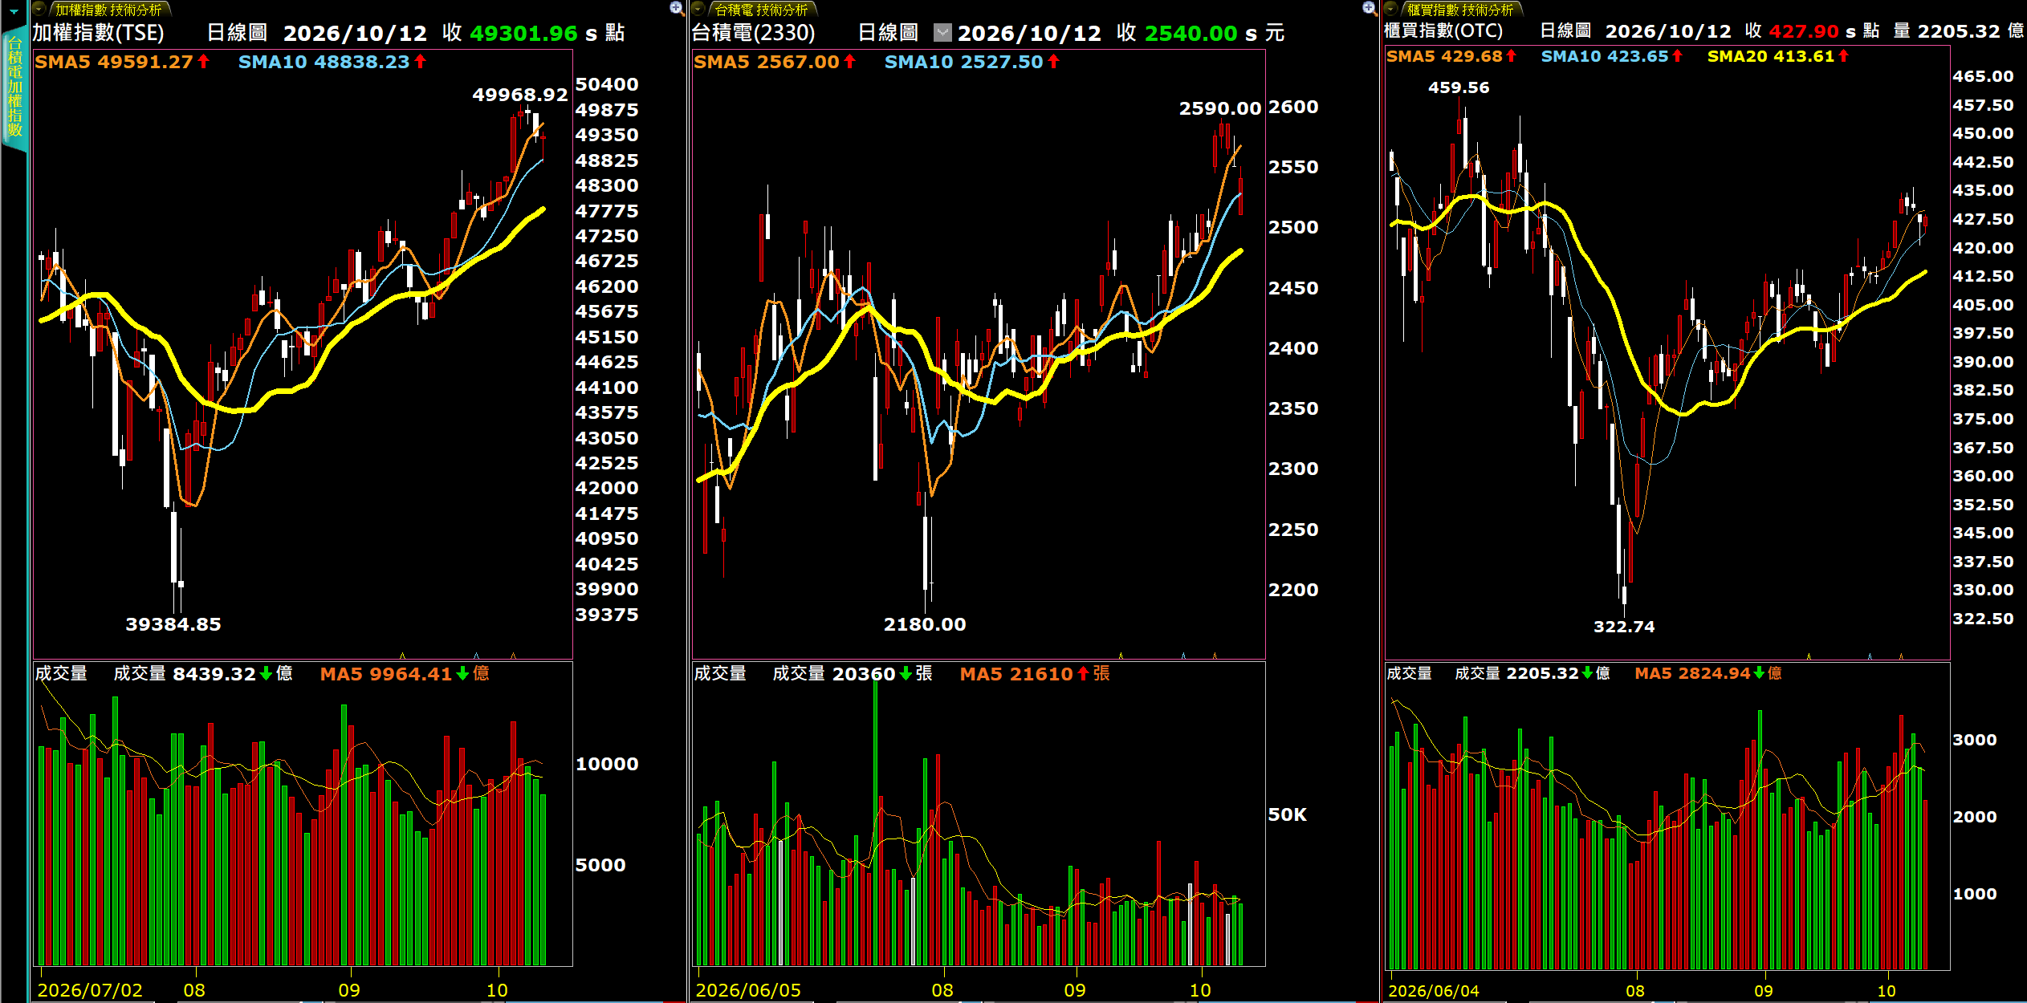This screenshot has height=1003, width=2027.
Task: Click SMA5 49591.27 indicator label in TSE chart
Action: [114, 62]
